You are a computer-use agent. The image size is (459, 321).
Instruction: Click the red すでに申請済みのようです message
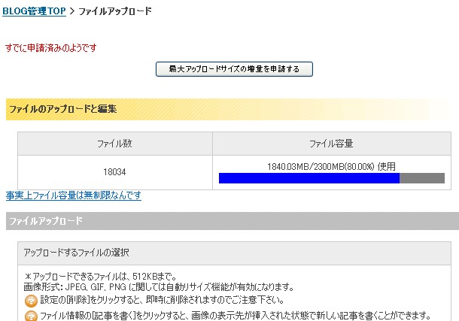click(50, 48)
